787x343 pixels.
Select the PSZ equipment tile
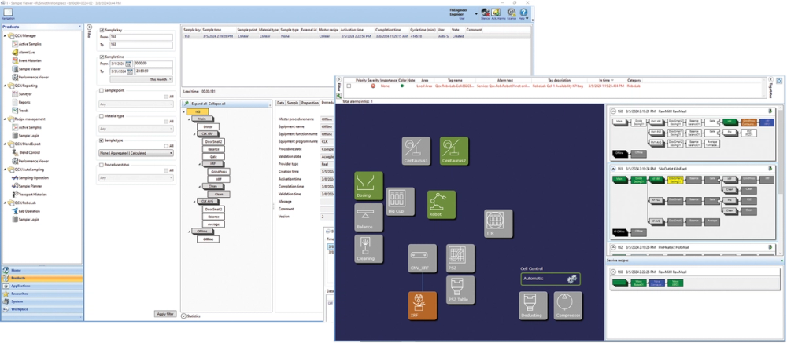(460, 258)
